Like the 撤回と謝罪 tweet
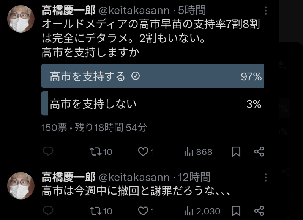 [142, 211]
